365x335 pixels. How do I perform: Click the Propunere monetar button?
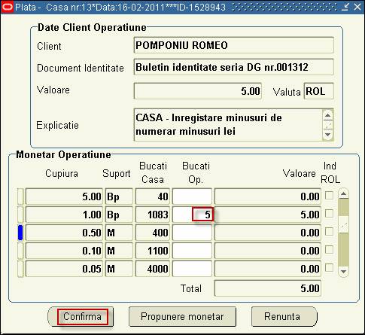click(x=182, y=316)
